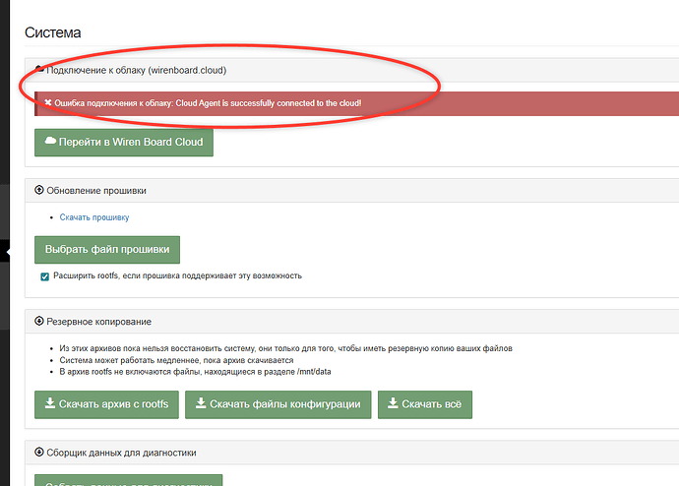Click cloud icon beside Подключение к облаку
Viewport: 679px width, 486px height.
39,69
